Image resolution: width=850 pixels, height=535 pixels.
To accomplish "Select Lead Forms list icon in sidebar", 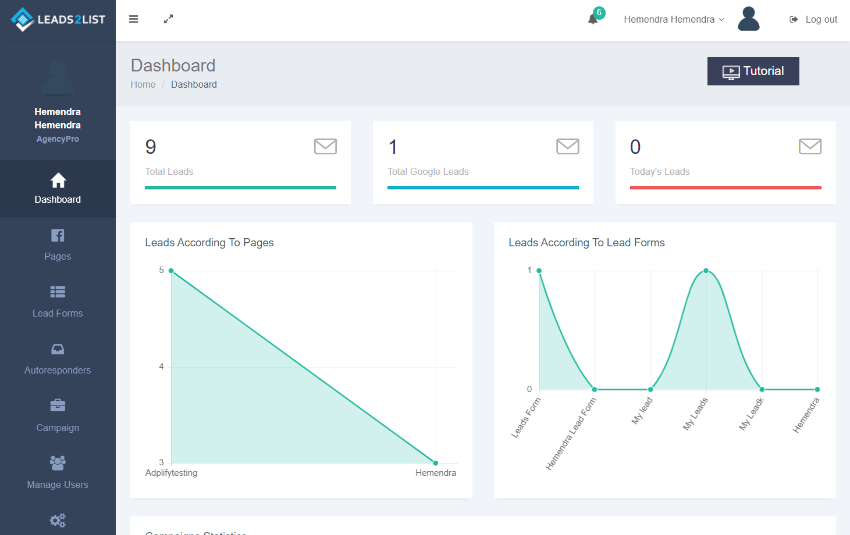I will pos(58,292).
